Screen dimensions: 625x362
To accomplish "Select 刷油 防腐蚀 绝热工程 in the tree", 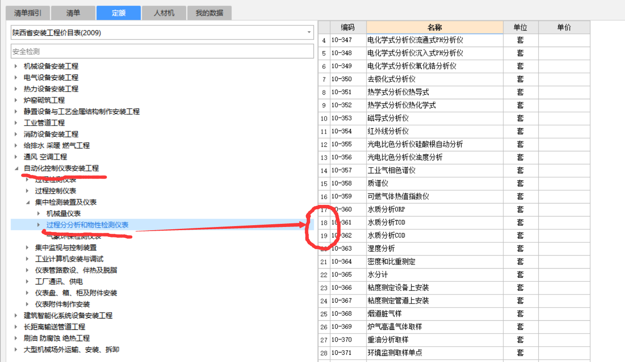I will [x=57, y=338].
